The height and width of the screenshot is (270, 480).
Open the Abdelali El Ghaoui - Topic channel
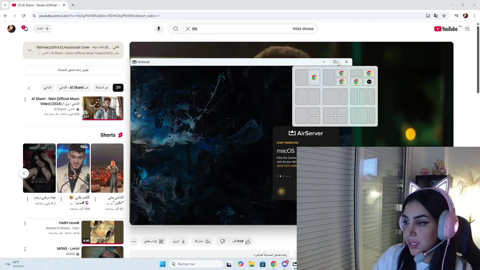63,228
